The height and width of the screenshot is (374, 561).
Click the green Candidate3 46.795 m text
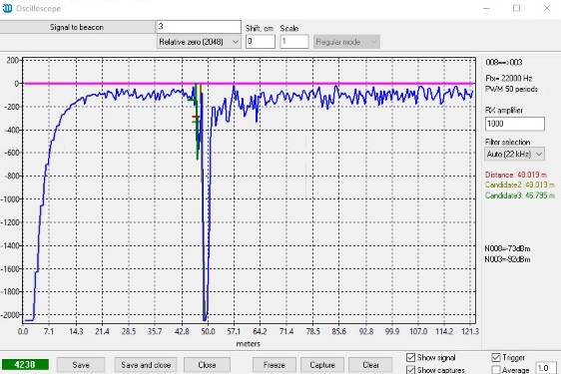tap(520, 195)
